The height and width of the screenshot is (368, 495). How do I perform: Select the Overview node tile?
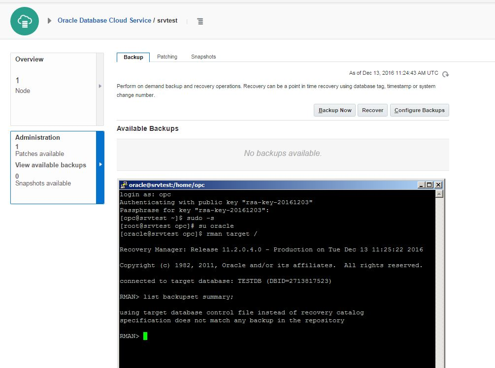[x=53, y=89]
